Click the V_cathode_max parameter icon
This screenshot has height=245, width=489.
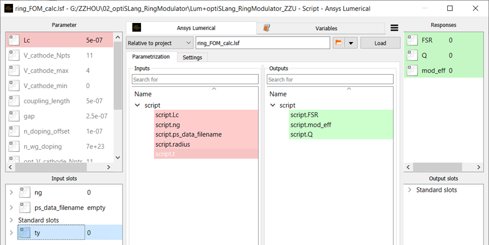click(14, 71)
